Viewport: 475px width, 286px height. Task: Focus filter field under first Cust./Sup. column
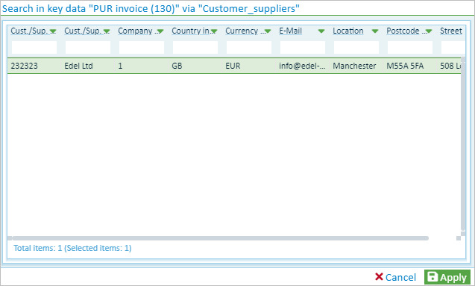tap(34, 48)
